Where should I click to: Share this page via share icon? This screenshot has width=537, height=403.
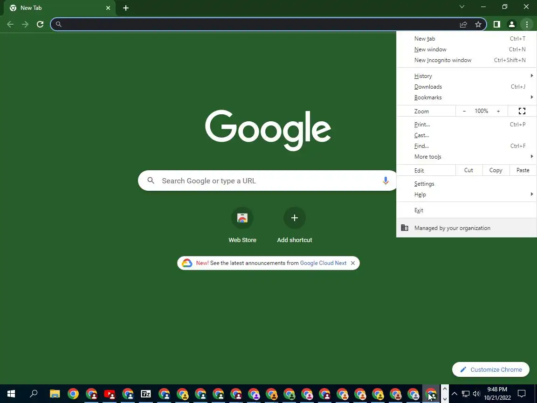[463, 24]
